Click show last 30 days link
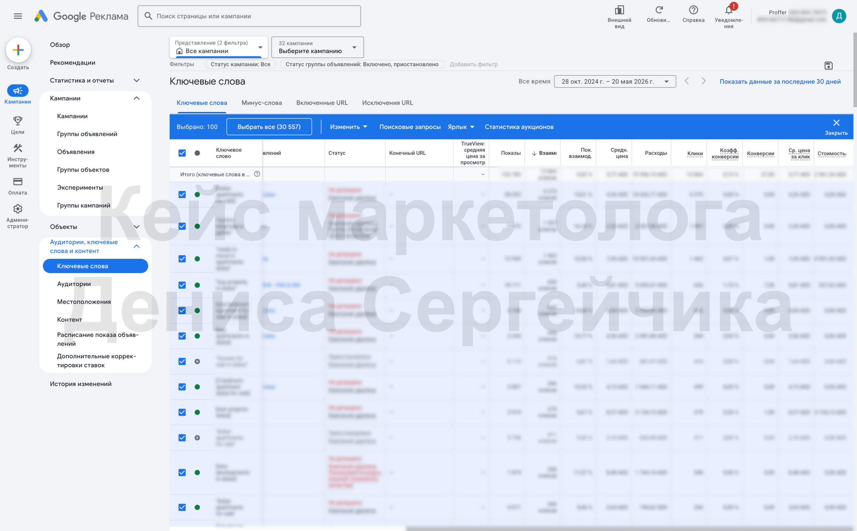The height and width of the screenshot is (531, 857). click(780, 82)
